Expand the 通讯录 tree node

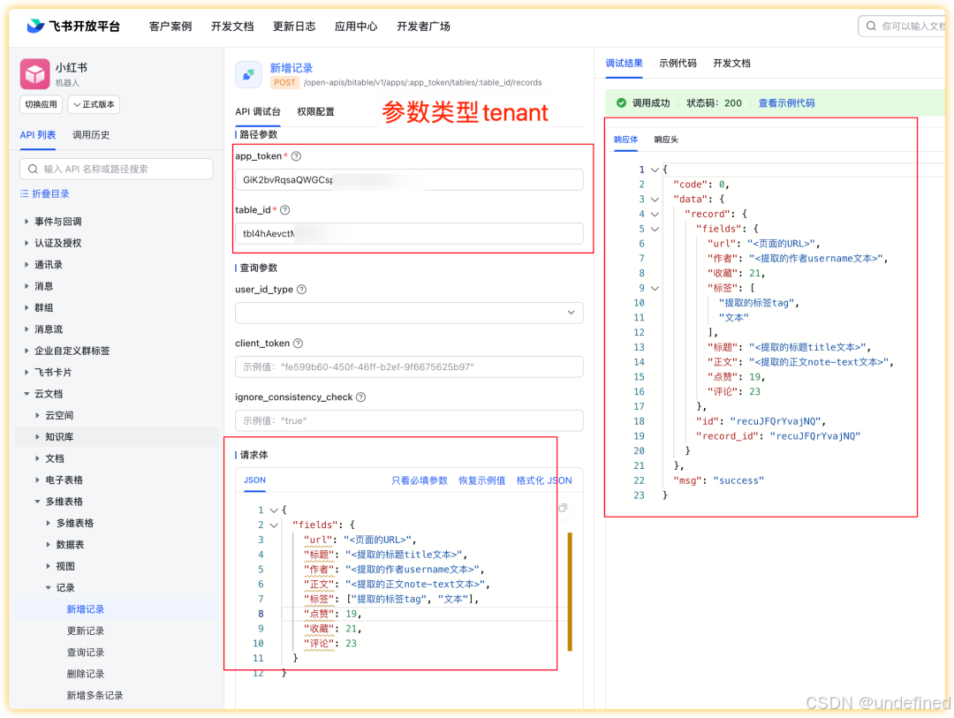coord(26,265)
